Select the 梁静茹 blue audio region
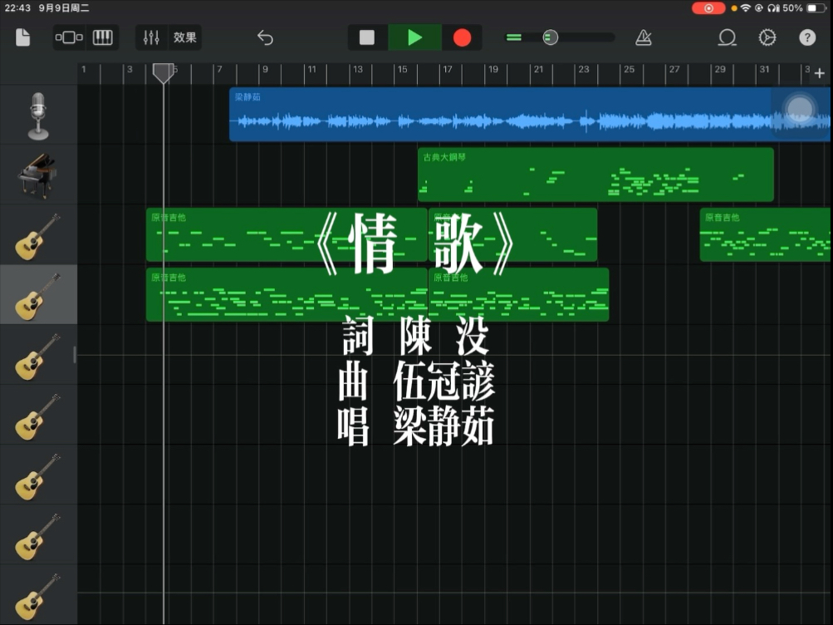This screenshot has height=625, width=833. click(x=529, y=114)
